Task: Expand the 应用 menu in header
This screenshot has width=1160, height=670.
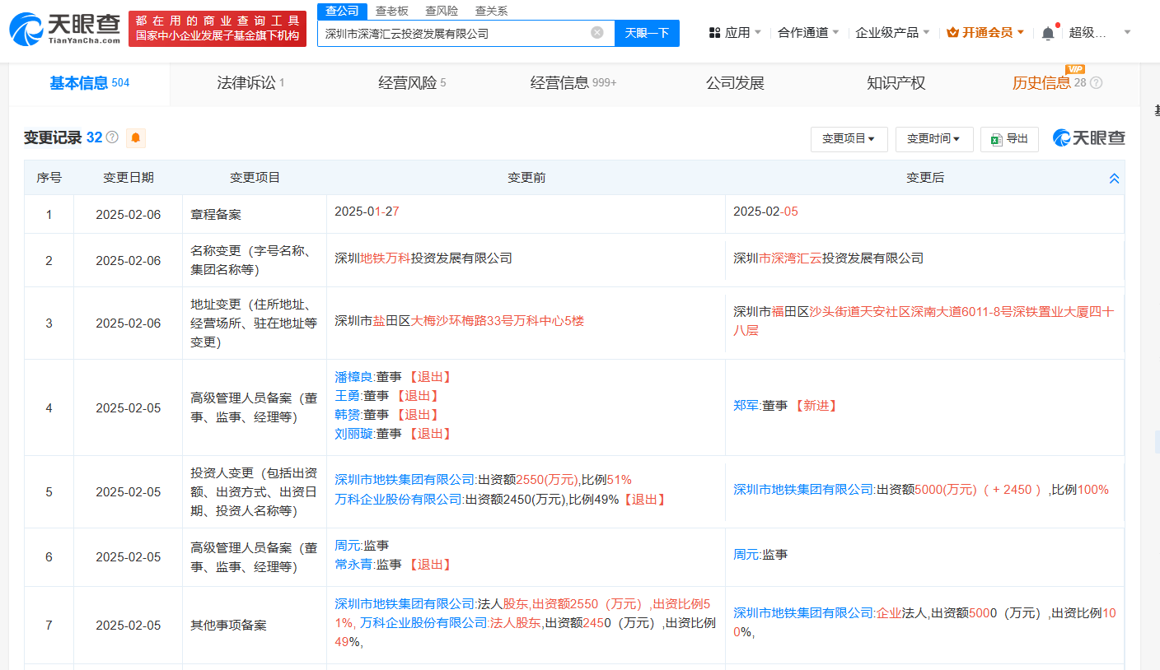Action: click(x=735, y=33)
